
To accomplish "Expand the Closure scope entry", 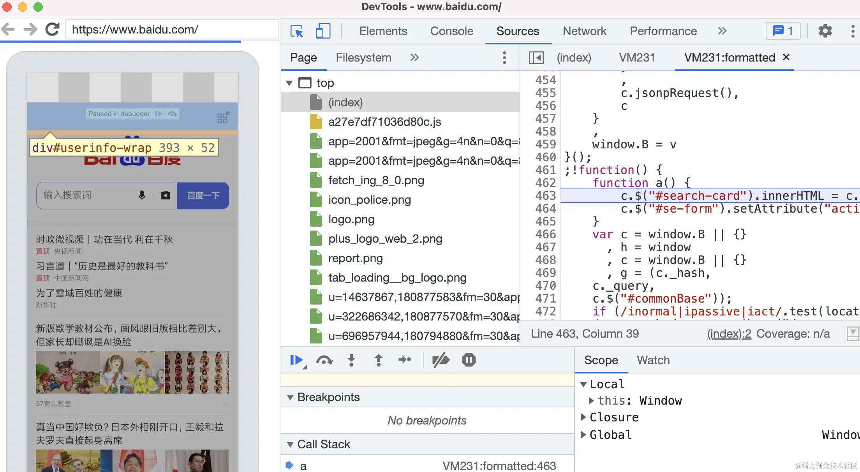I will [583, 417].
